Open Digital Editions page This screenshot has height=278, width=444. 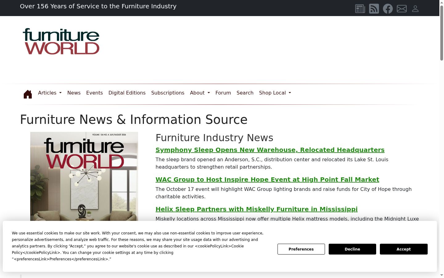pyautogui.click(x=127, y=93)
